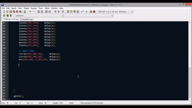192x108 pixels.
Task: Click the editor scrollbar down arrow
Action: point(190,99)
